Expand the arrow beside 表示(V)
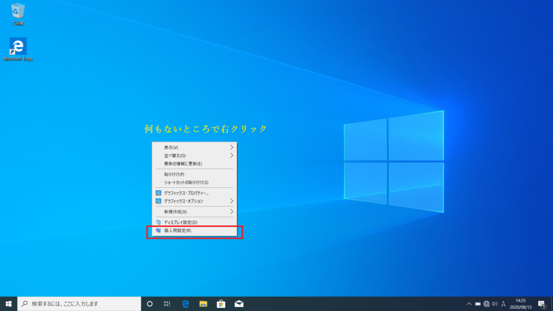Image resolution: width=553 pixels, height=311 pixels. (x=232, y=147)
